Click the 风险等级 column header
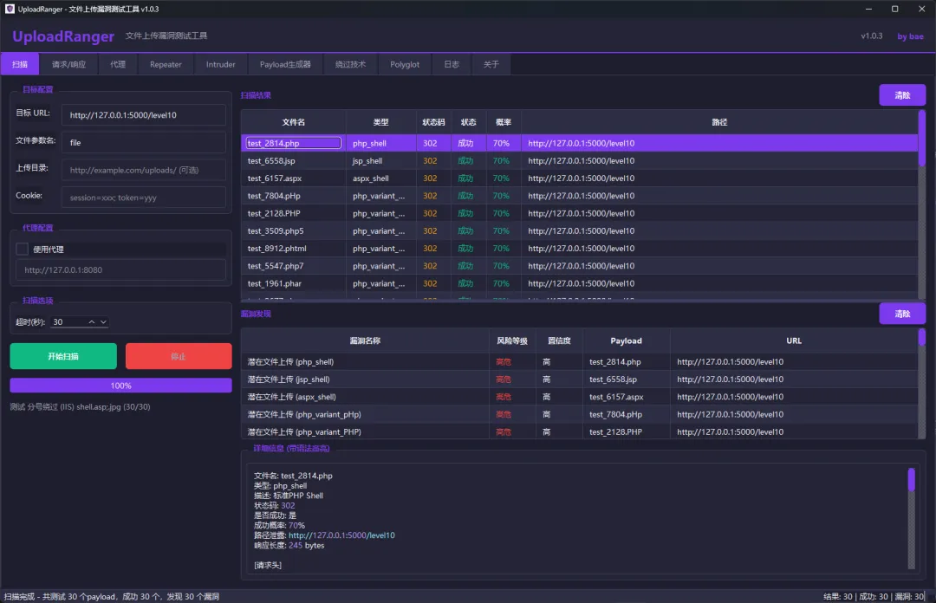 click(x=512, y=340)
